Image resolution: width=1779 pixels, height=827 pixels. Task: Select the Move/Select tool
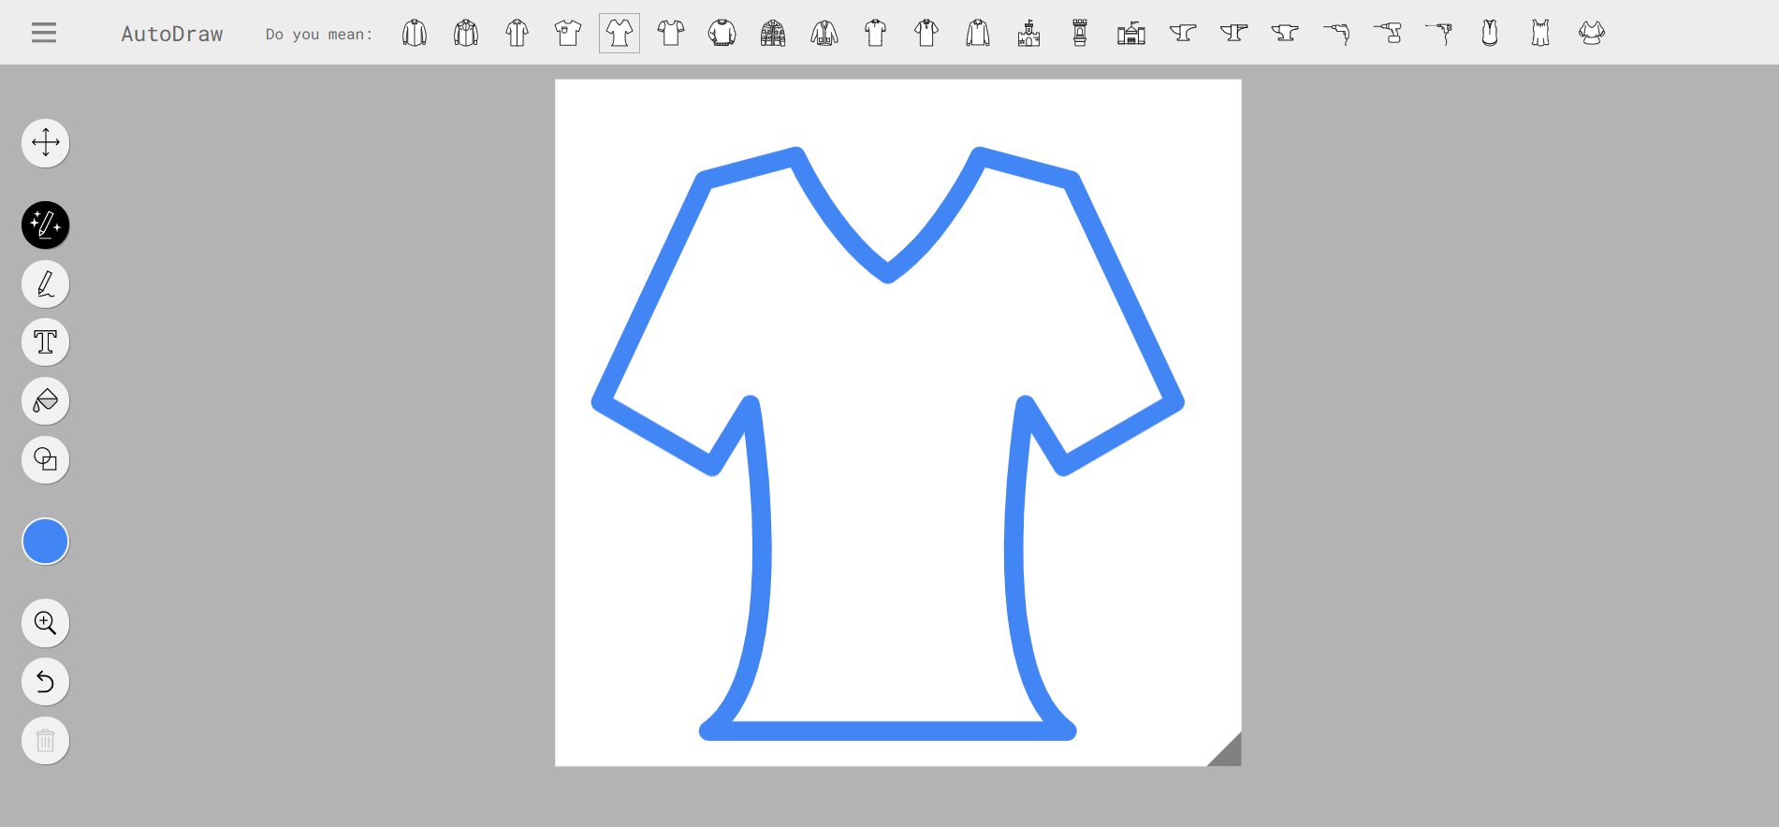[x=45, y=143]
